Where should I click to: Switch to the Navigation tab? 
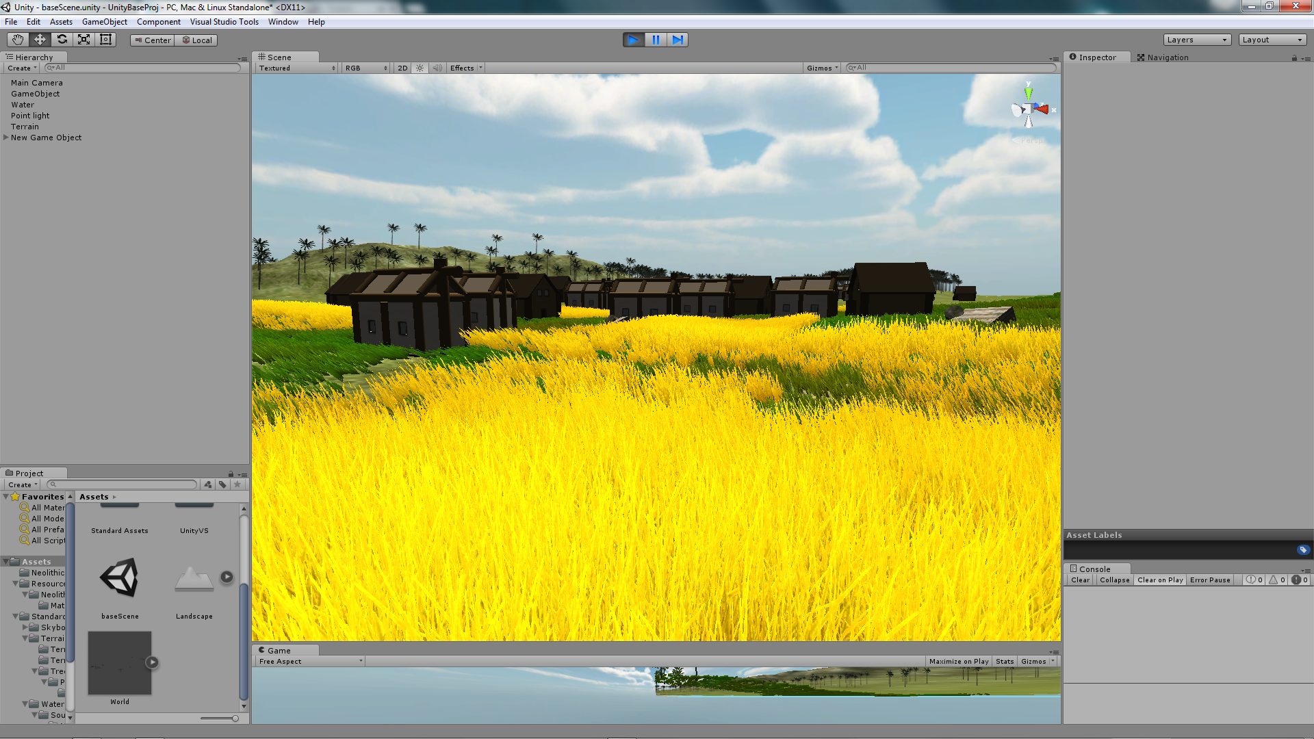(1162, 57)
